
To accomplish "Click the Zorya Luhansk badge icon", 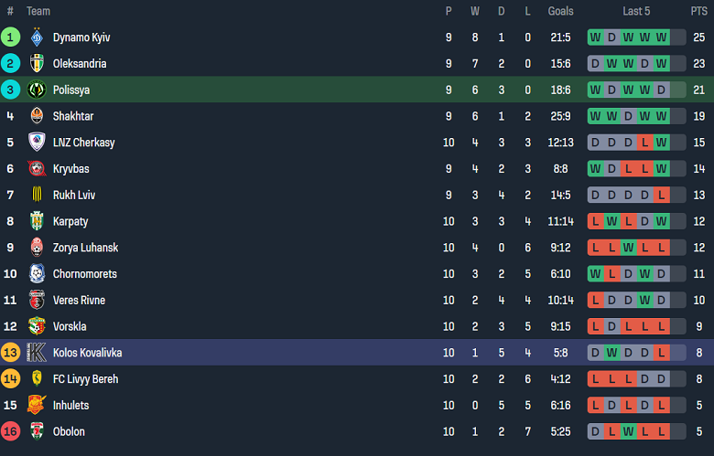I will pyautogui.click(x=37, y=248).
